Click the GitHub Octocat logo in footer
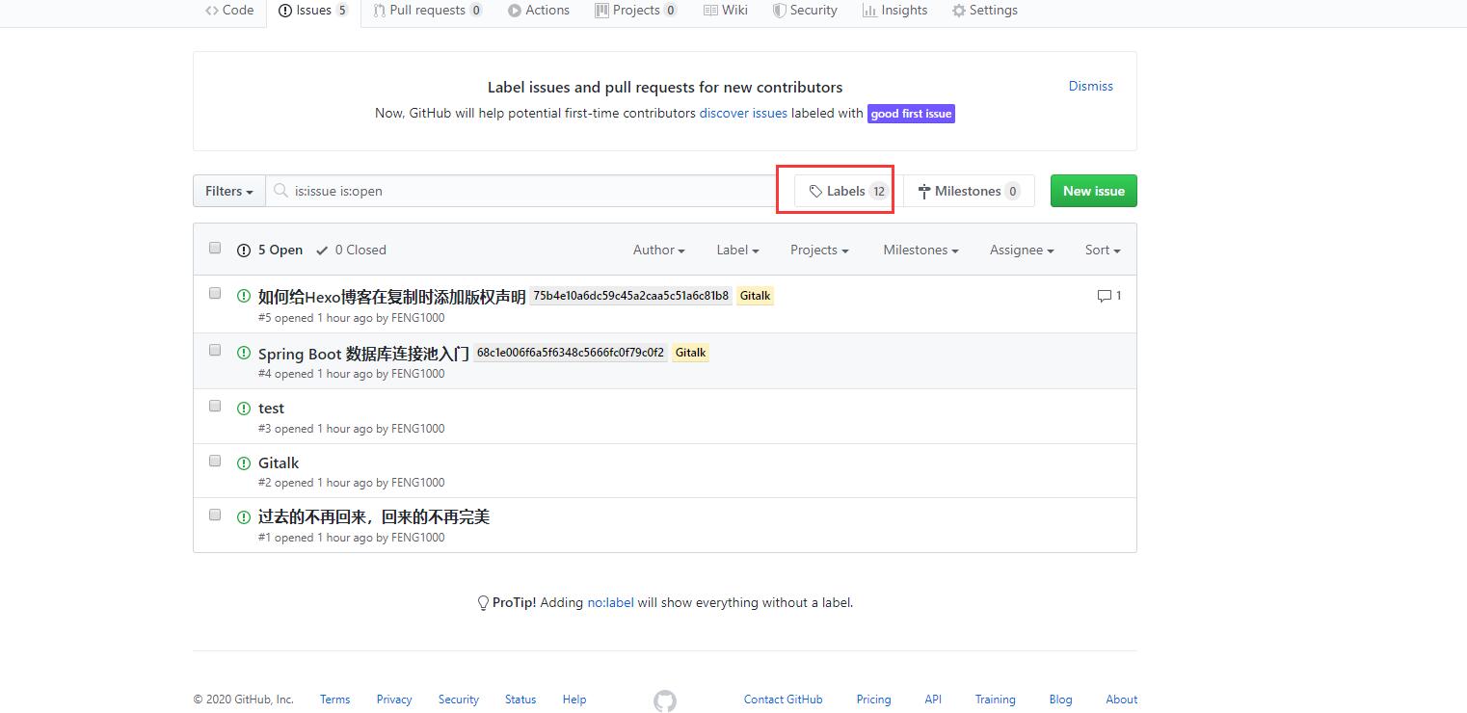The width and height of the screenshot is (1467, 713). (x=665, y=700)
